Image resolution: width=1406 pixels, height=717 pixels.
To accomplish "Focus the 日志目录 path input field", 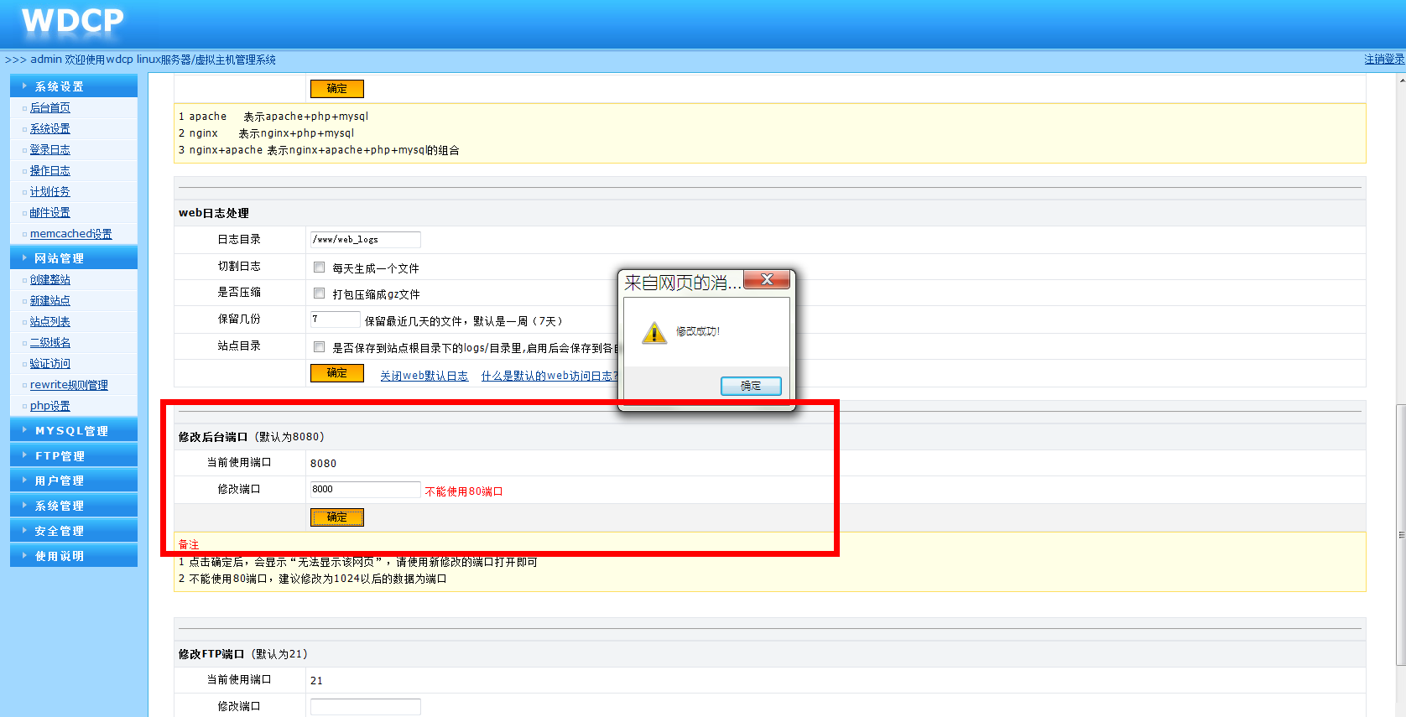I will pyautogui.click(x=366, y=240).
